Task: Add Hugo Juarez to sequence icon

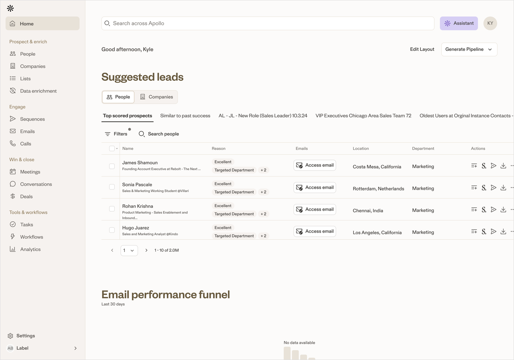Action: click(494, 231)
